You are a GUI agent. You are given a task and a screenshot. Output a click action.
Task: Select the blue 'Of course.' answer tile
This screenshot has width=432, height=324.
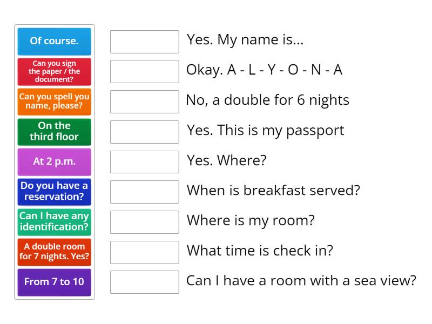[x=54, y=41]
